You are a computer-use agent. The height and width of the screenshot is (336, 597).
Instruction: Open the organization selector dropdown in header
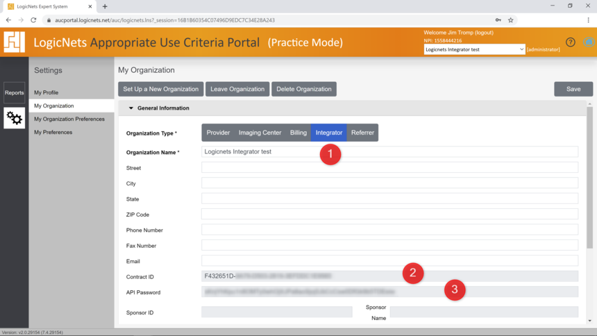(474, 49)
